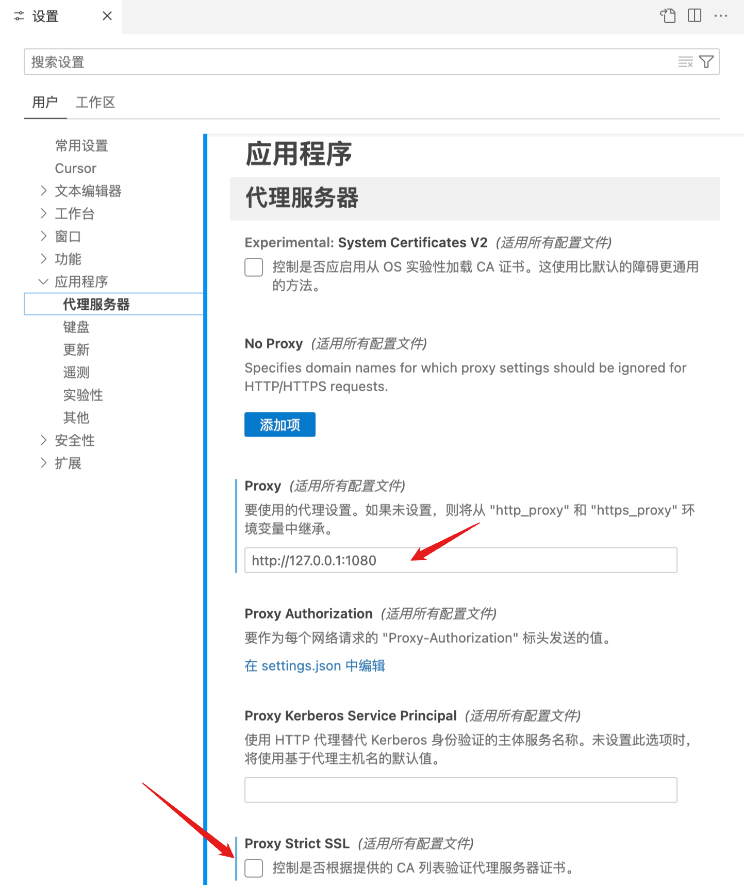Open 在 settings.json 中编辑 link
This screenshot has height=885, width=744.
click(315, 666)
